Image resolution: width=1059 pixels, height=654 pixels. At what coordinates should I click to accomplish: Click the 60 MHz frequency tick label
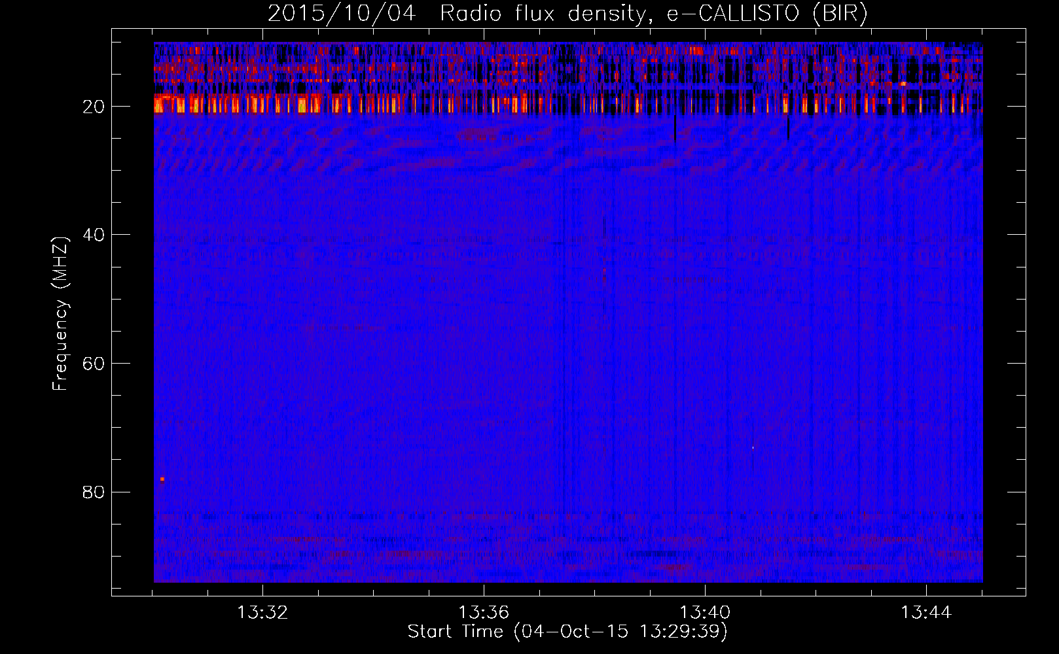coord(94,364)
